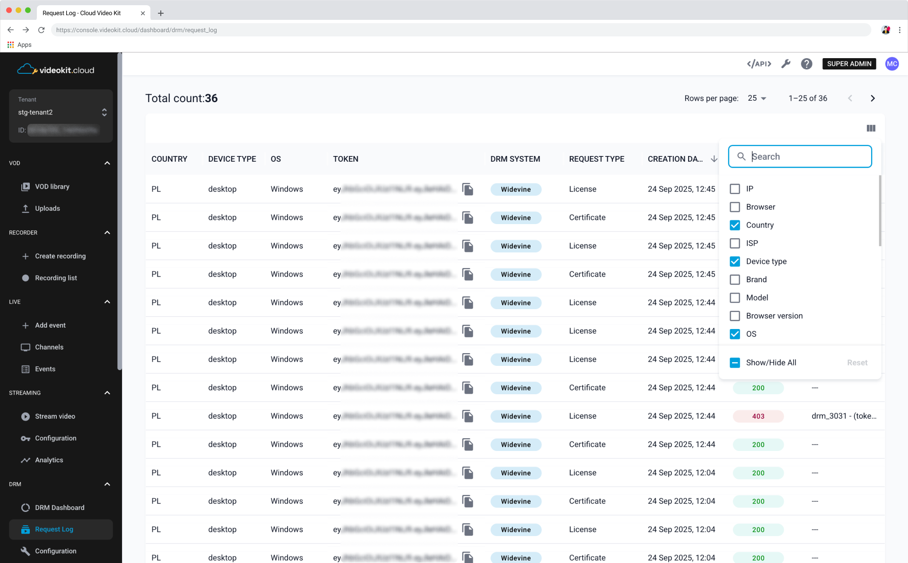Click the column visibility icon above the table
Image resolution: width=908 pixels, height=563 pixels.
pos(871,128)
